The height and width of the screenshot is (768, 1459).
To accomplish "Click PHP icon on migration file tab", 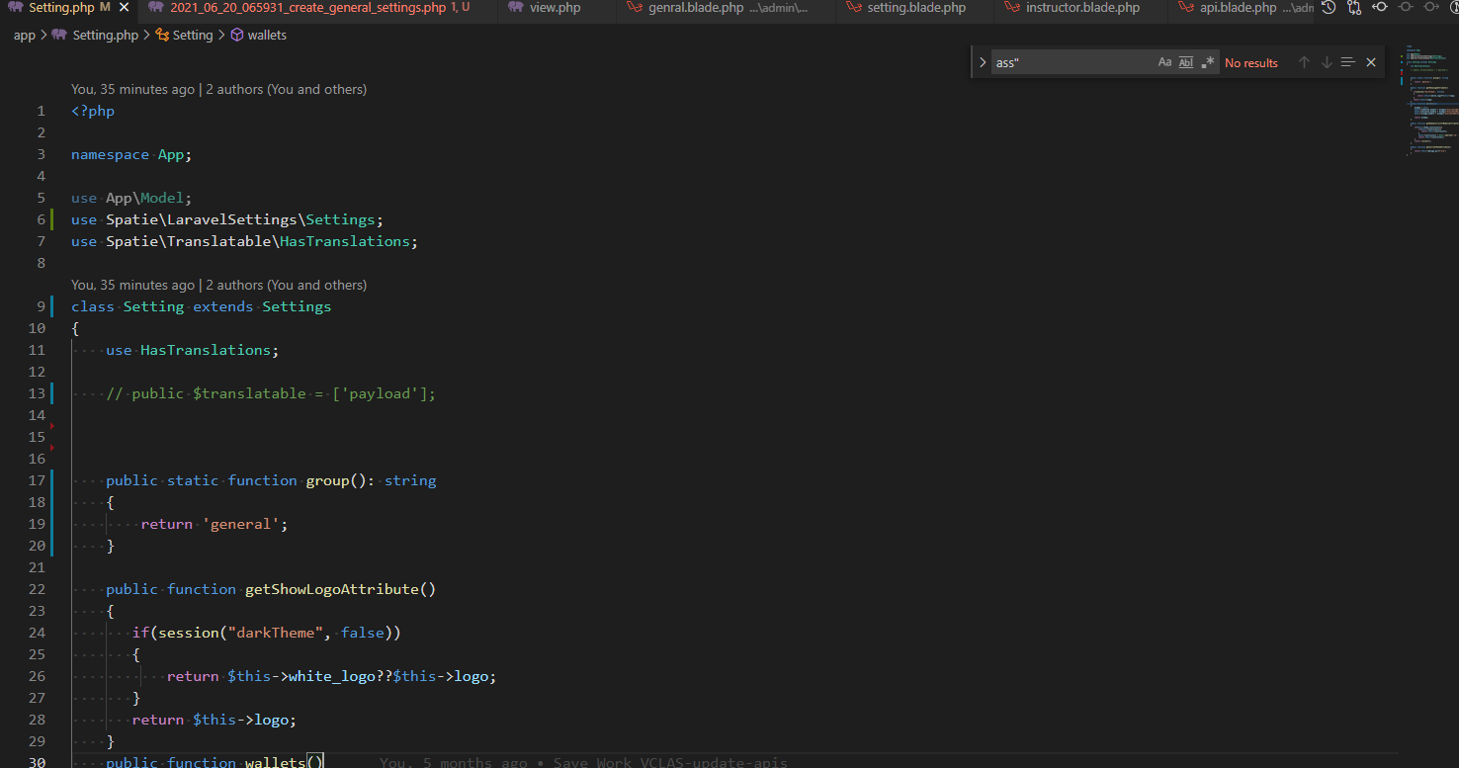I will [156, 8].
